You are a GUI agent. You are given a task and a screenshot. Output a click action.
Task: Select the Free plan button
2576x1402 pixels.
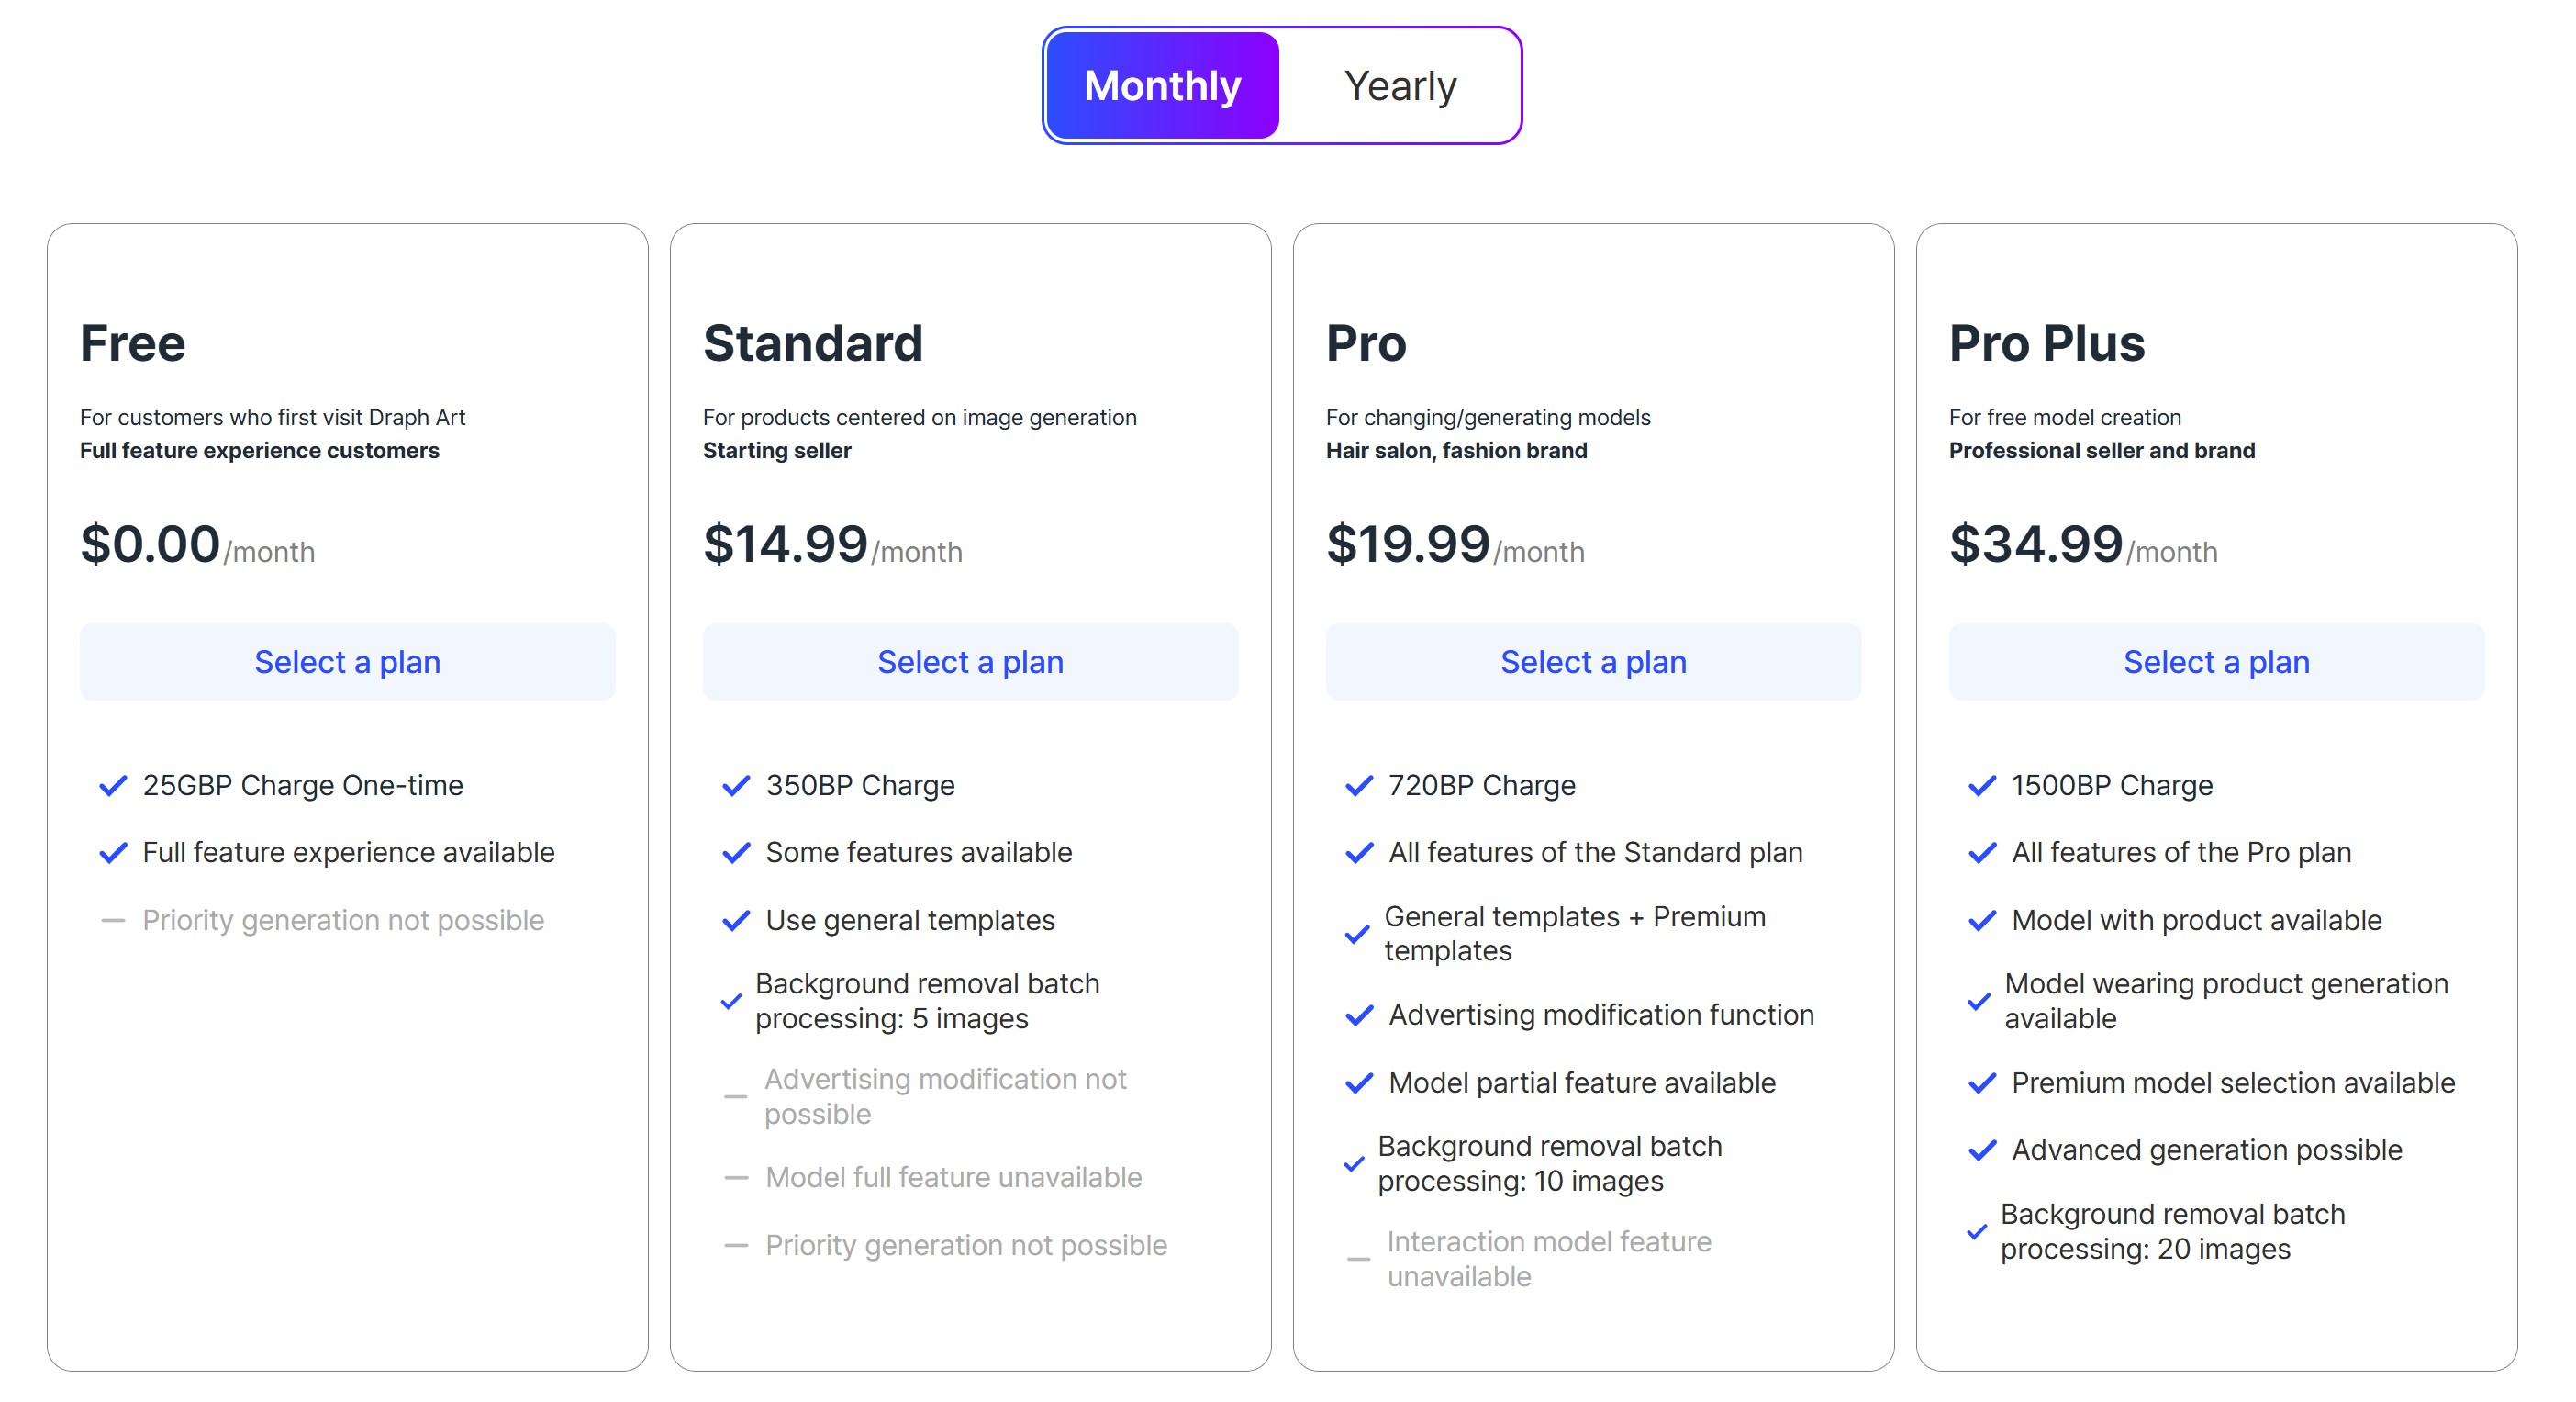(347, 661)
